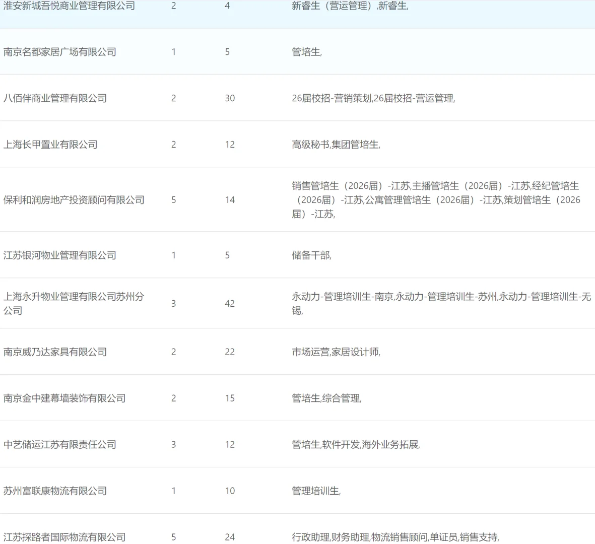
Task: Click company name 上海长甲置业有限公司
Action: [50, 145]
